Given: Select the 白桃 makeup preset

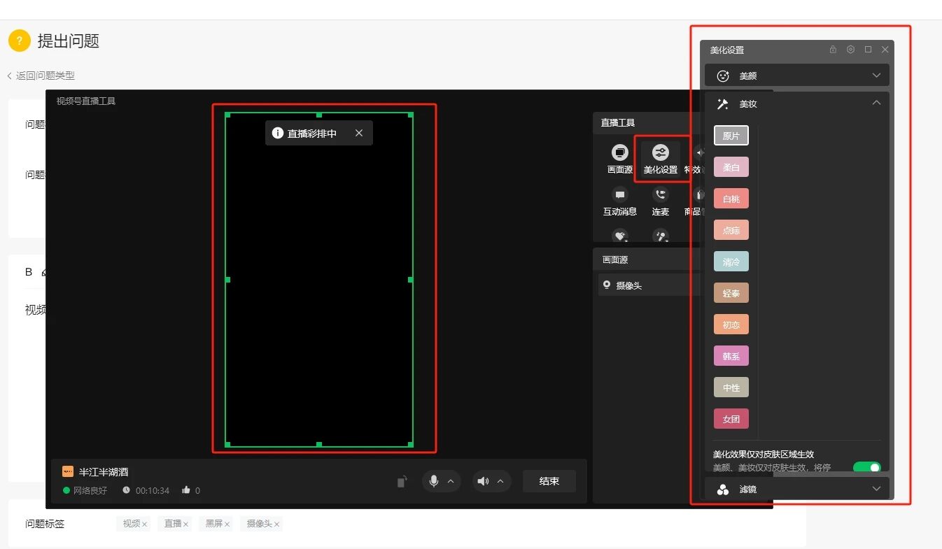Looking at the screenshot, I should click(x=731, y=199).
